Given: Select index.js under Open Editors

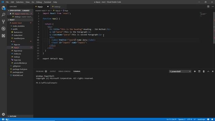Looking at the screenshot, I should (20, 17).
